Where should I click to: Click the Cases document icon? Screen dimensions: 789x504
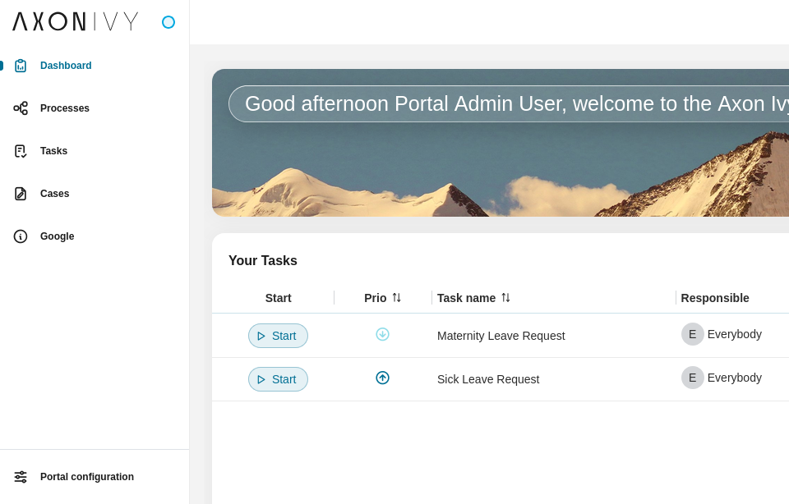(20, 194)
